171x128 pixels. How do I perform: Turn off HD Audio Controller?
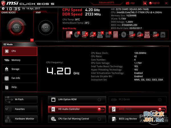tap(77, 109)
